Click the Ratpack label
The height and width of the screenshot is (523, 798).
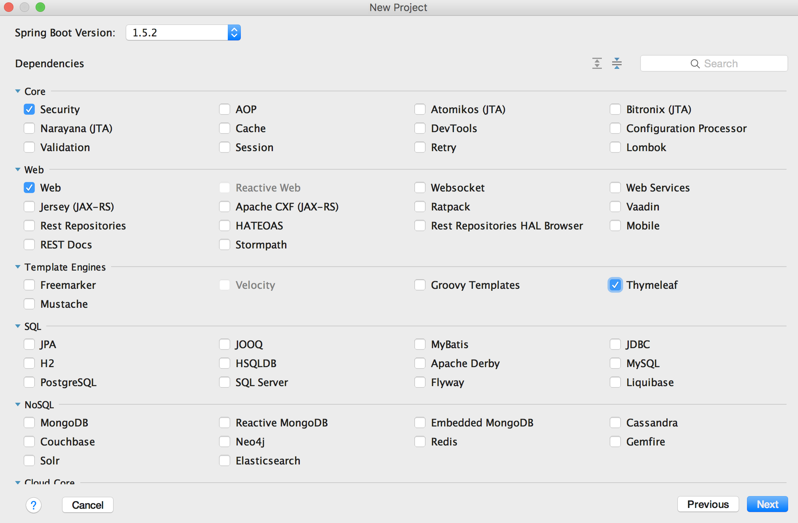point(450,207)
